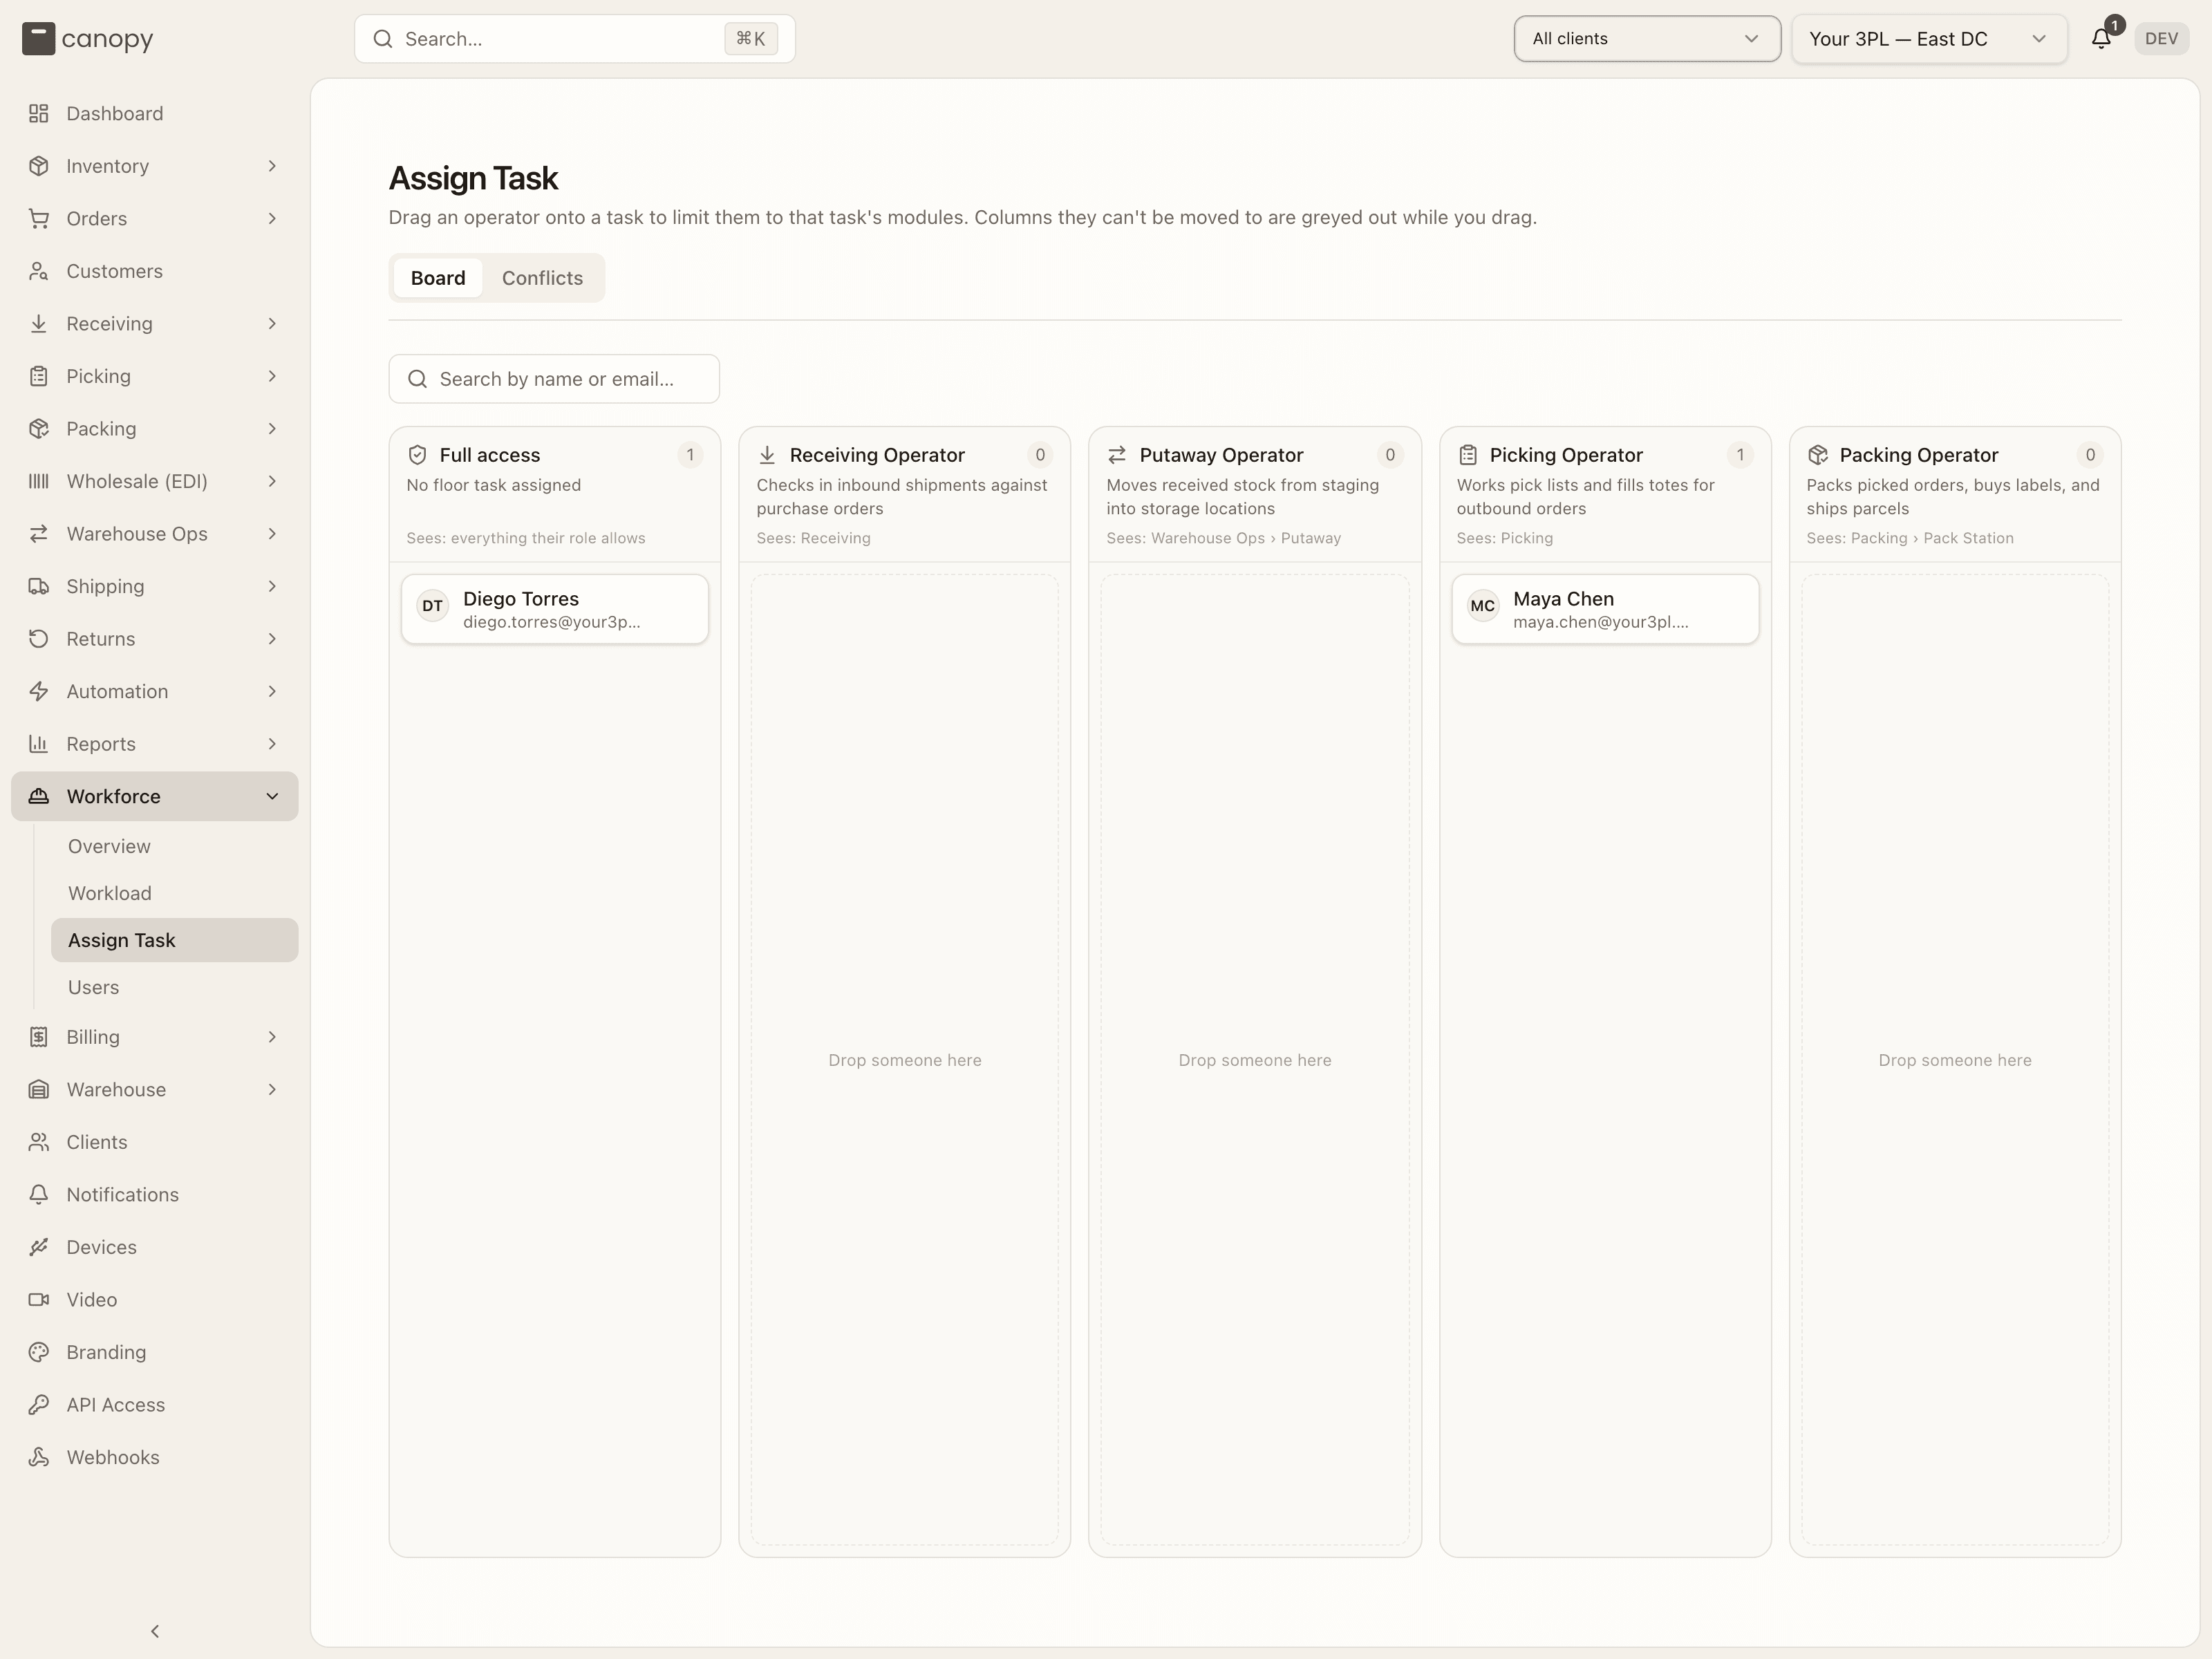Expand the Picking menu chevron
The height and width of the screenshot is (1659, 2212).
[272, 376]
